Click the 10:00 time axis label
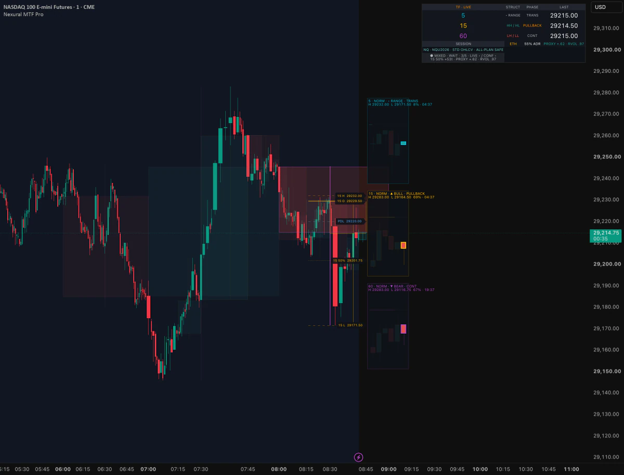Screen dimensions: 624x475 pyautogui.click(x=480, y=469)
